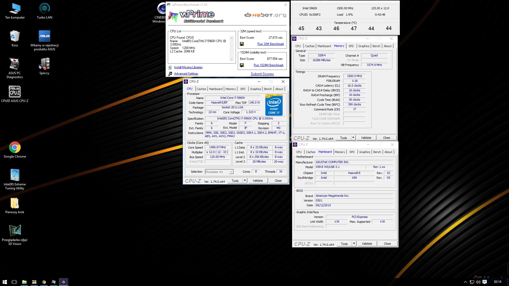Click the hwbot.org logo in wPrime

click(x=265, y=15)
